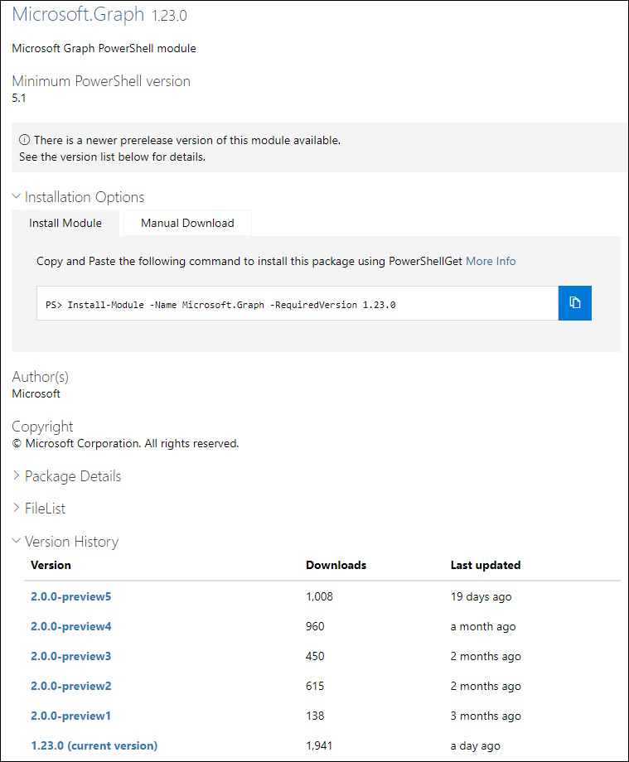The image size is (629, 762).
Task: Open version 2.0.0-preview4
Action: [71, 626]
